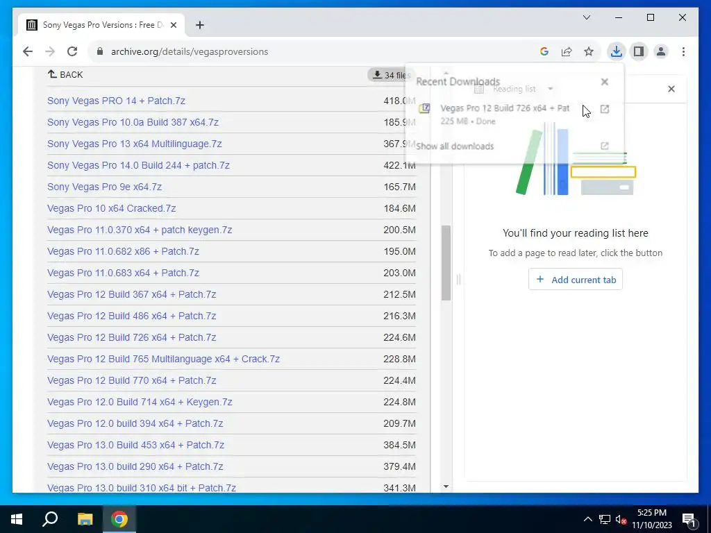Viewport: 711px width, 533px height.
Task: Open Sony Vegas Pro 13 x64 Multilinguage.7z
Action: 135,144
